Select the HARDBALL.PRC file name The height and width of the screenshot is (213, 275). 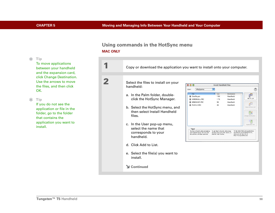(x=198, y=99)
